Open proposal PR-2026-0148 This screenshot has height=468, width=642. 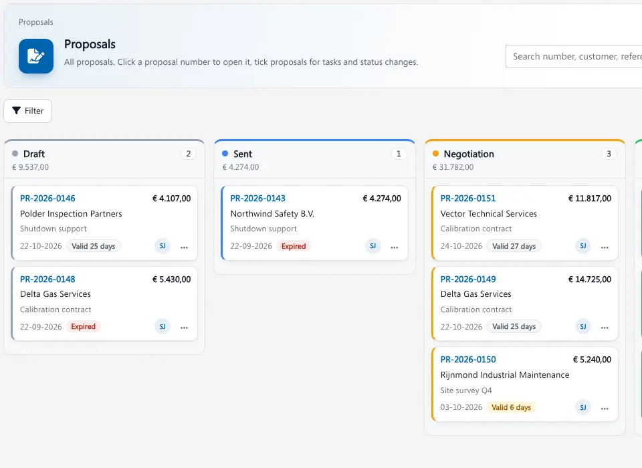pos(47,279)
